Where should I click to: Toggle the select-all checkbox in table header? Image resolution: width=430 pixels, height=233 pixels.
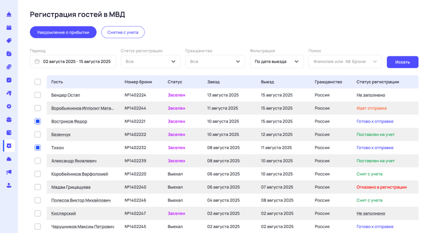tap(37, 82)
